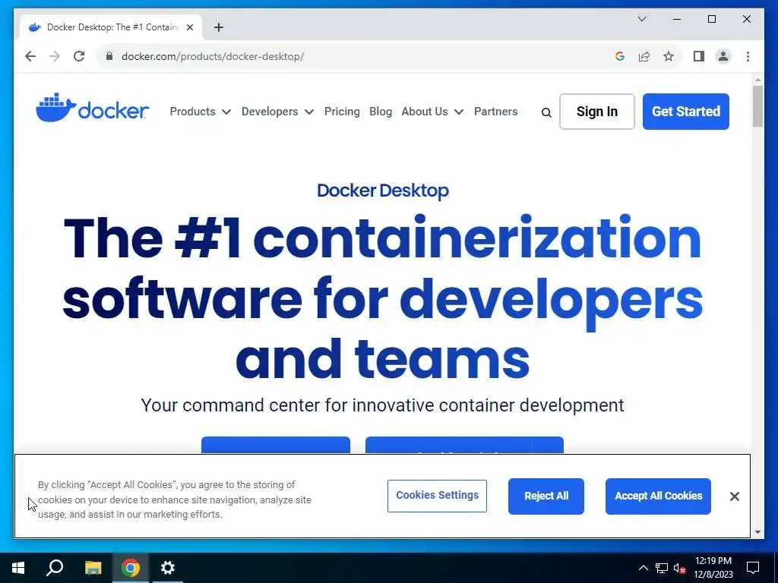778x583 pixels.
Task: Click the scrollbar up arrow
Action: [x=757, y=79]
